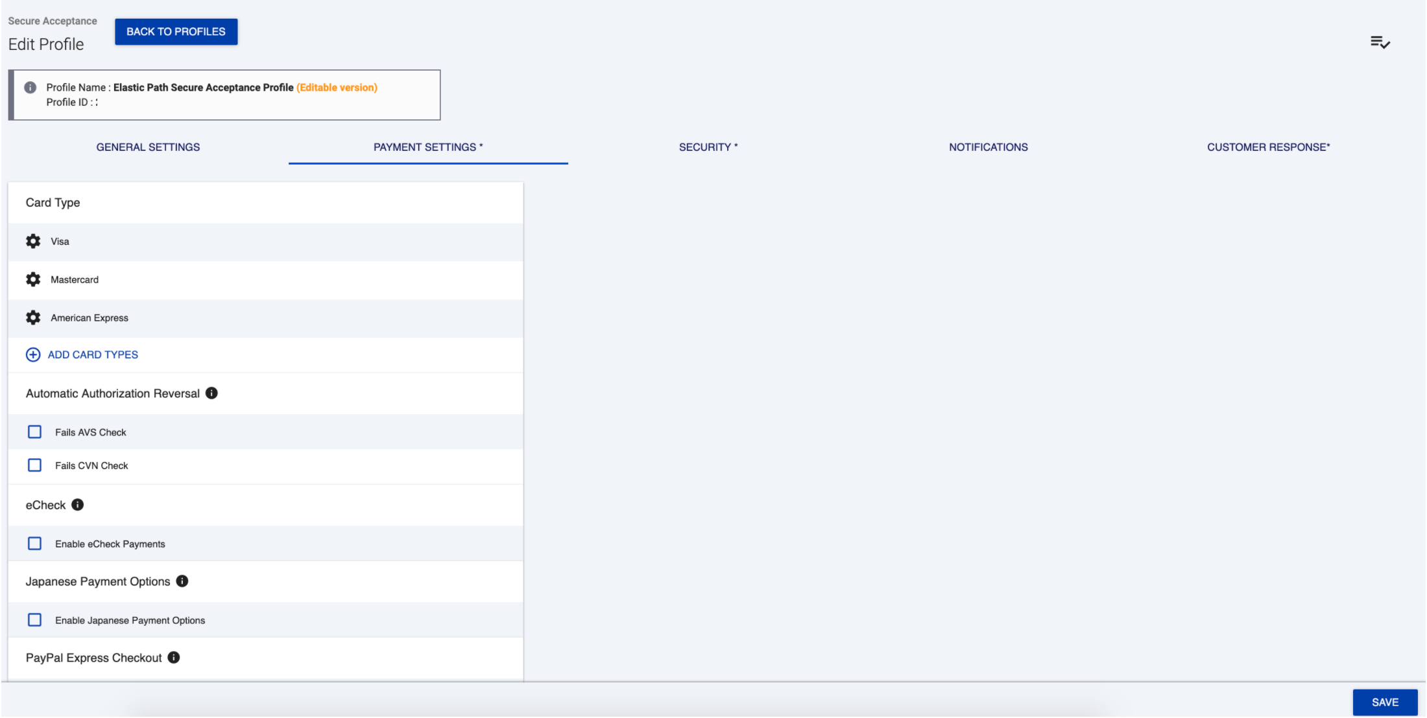Open the checklist icon at top right
The height and width of the screenshot is (718, 1427).
(1380, 43)
